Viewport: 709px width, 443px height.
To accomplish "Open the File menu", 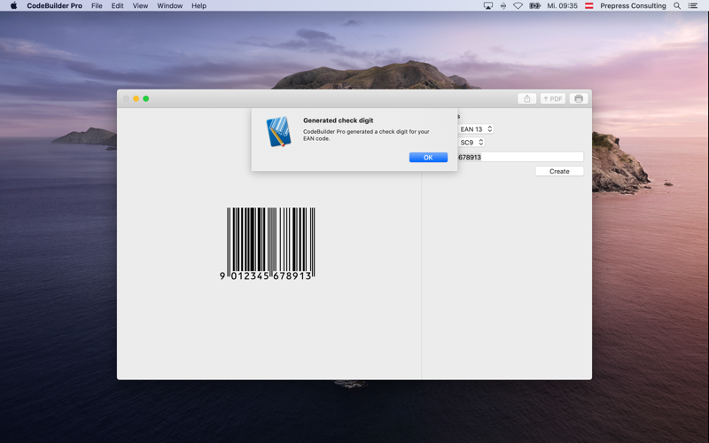I will click(97, 6).
